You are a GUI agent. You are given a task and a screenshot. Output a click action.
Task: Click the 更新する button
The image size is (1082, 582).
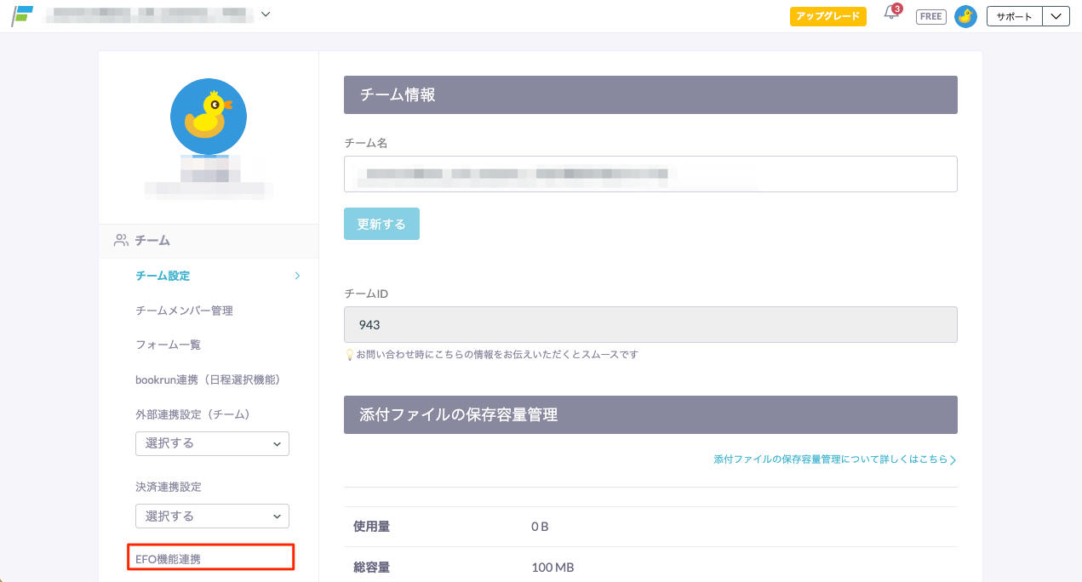coord(381,224)
